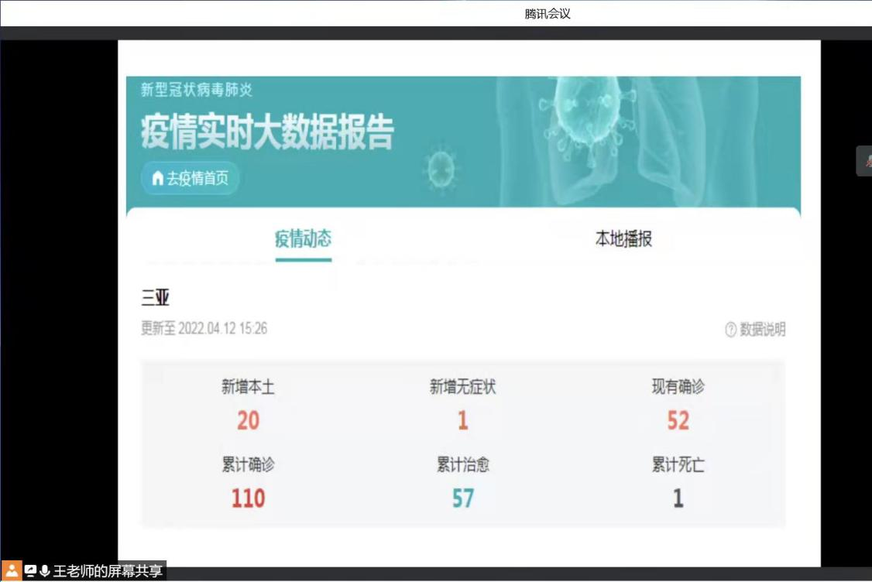Screen dimensions: 872x582
Task: Switch to the 本地播报 tab
Action: pyautogui.click(x=623, y=239)
